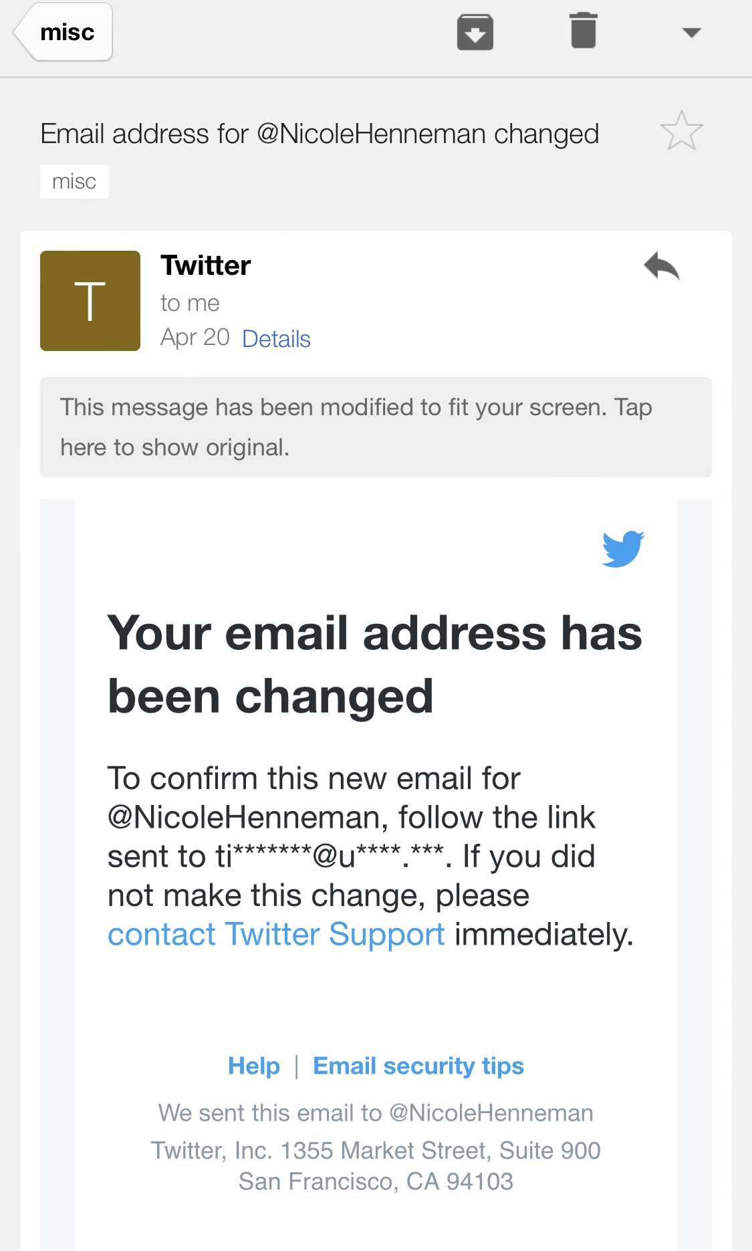Tap the Twitter, Inc. street address

tap(376, 1151)
